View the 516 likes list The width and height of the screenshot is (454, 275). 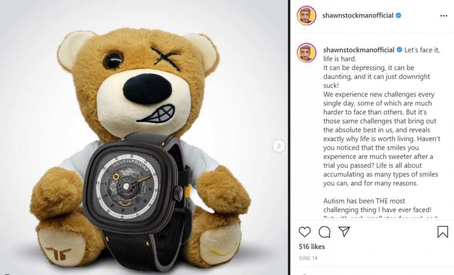(312, 247)
